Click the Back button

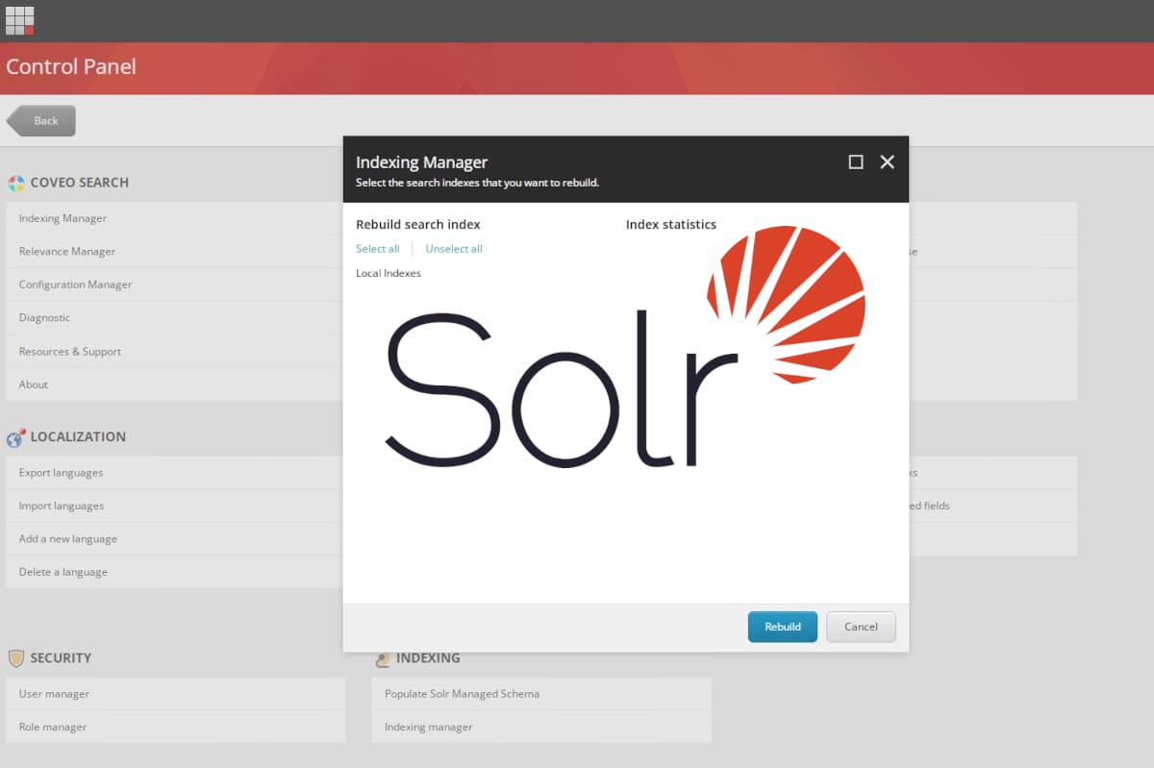41,121
